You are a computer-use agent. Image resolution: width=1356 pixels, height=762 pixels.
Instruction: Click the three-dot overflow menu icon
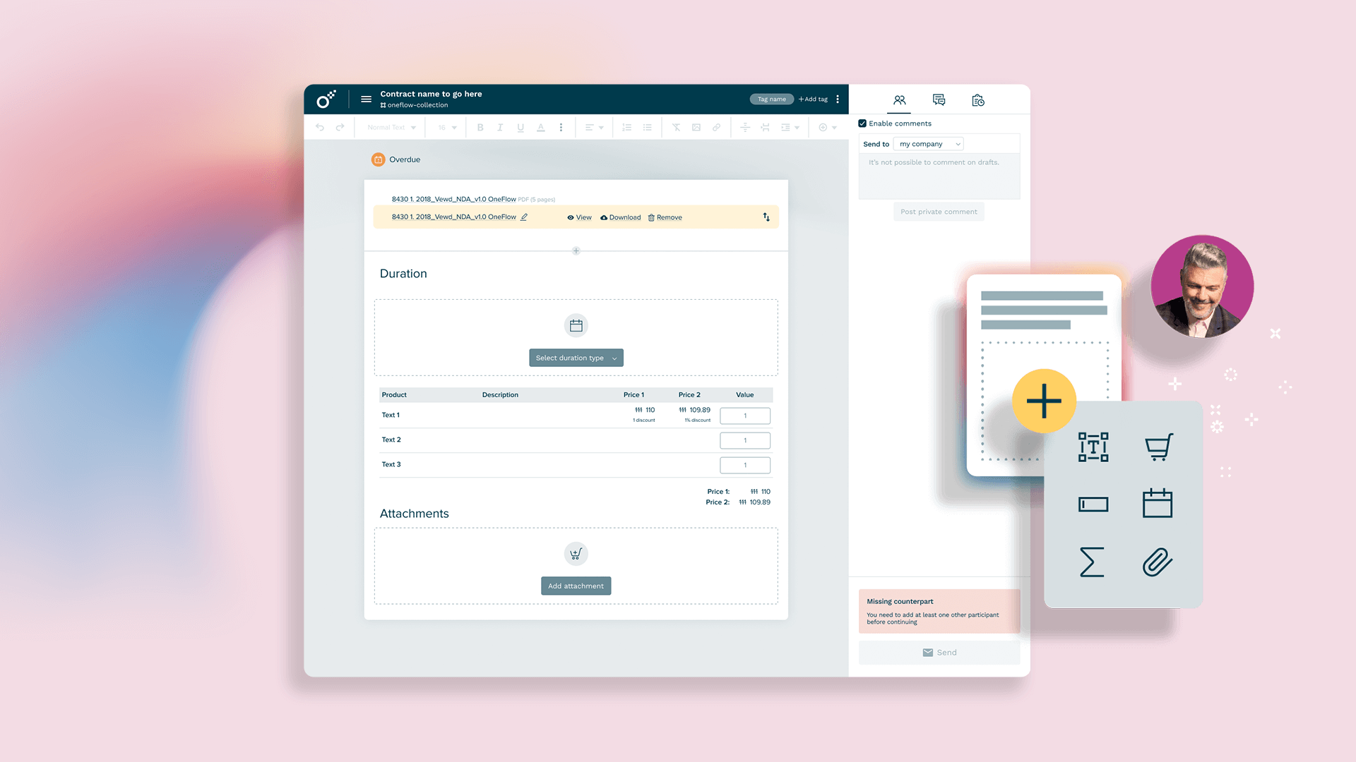[x=838, y=99]
